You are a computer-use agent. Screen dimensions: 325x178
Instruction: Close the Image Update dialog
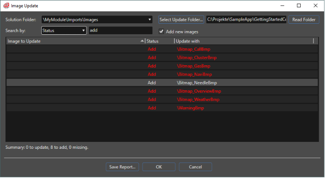(315, 5)
